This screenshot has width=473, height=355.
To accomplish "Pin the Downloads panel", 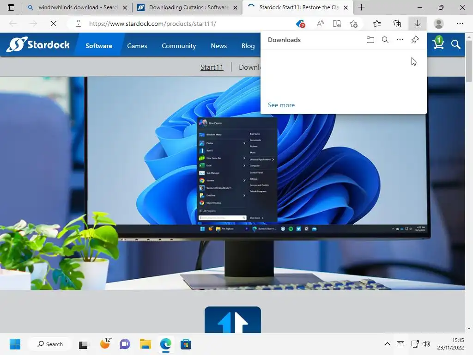I will [x=415, y=40].
